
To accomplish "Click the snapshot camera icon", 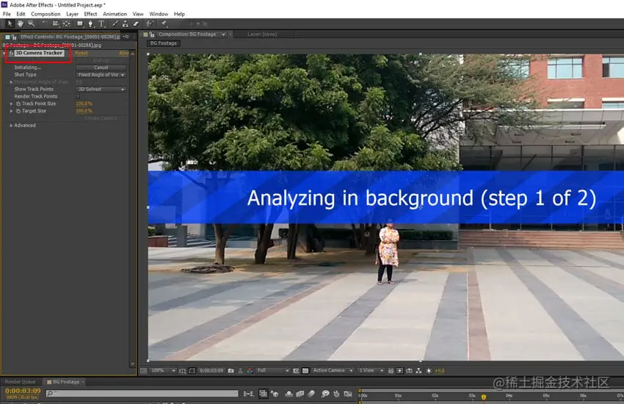I will pos(231,371).
